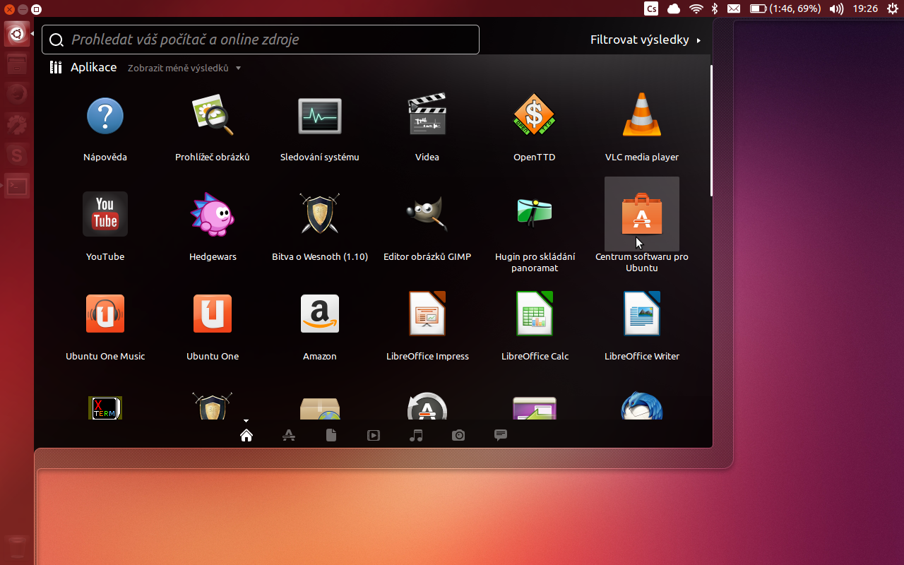Launch the Thunderbird mail icon
The image size is (904, 565).
coord(642,406)
